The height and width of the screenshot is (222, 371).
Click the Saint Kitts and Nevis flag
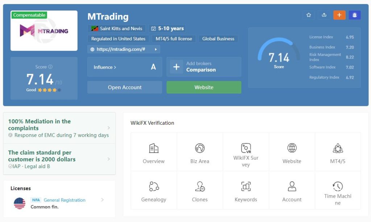click(95, 29)
